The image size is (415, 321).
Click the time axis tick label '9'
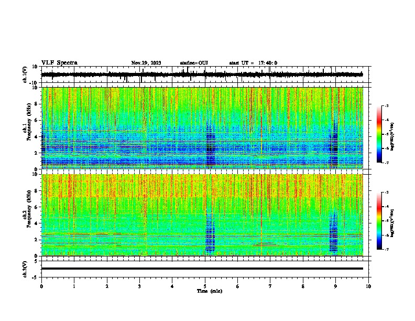pyautogui.click(x=335, y=286)
